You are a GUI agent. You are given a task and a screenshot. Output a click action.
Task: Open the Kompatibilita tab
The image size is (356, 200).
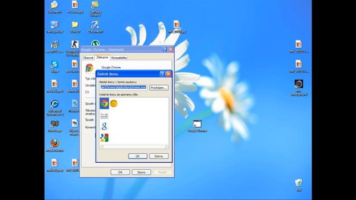(119, 58)
